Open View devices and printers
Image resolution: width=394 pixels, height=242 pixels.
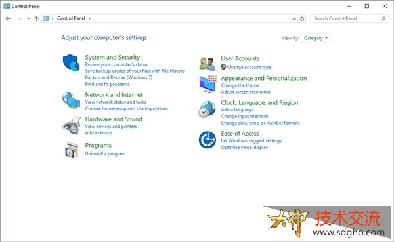(111, 127)
